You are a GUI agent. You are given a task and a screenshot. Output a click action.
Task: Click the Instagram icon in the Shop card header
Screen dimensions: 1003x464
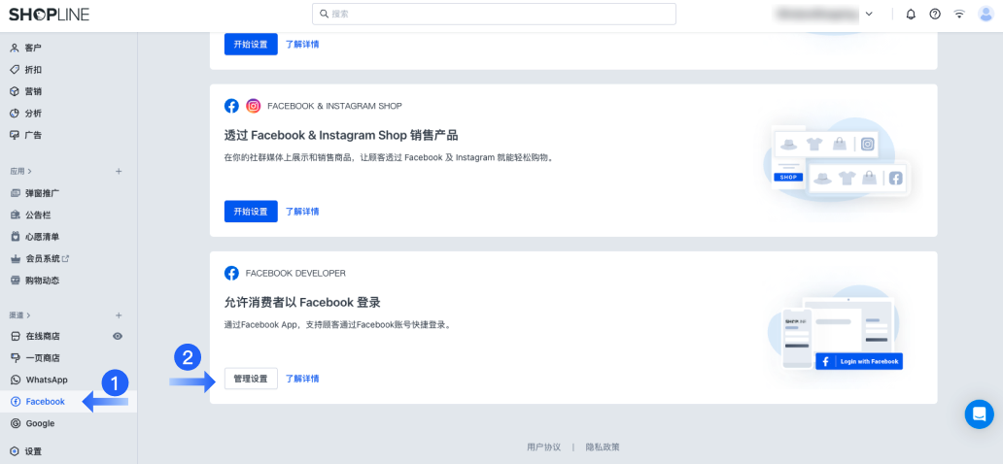(x=254, y=106)
